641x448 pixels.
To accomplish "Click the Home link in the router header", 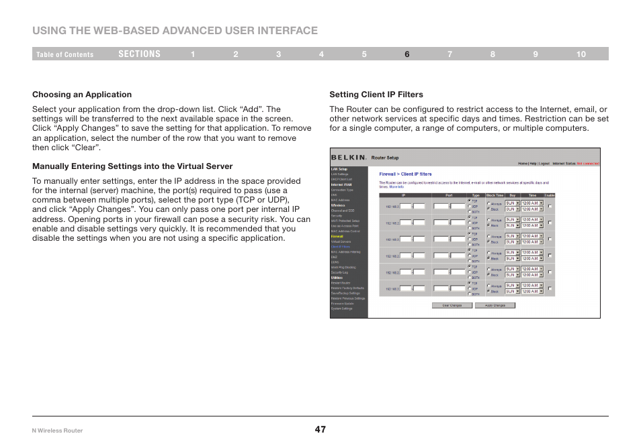I will point(523,164).
